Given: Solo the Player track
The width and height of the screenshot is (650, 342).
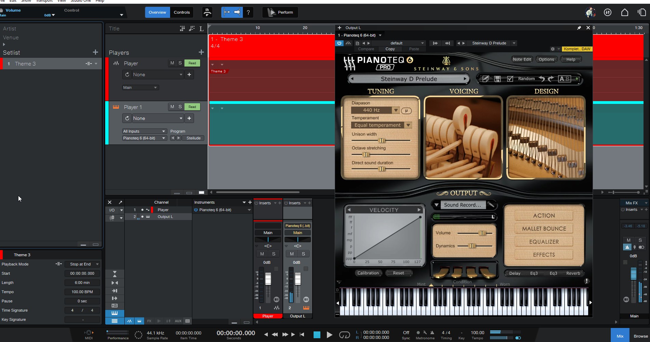Looking at the screenshot, I should click(180, 63).
